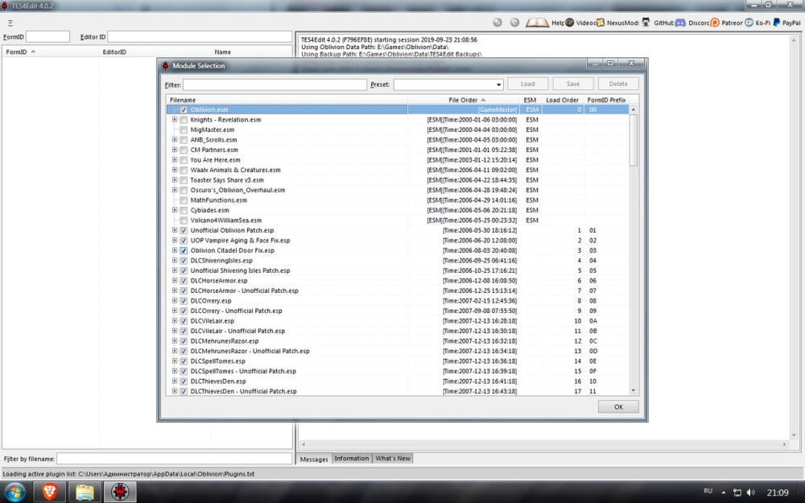Check the Knights - Revelation.esm checkbox
The image size is (805, 503).
click(184, 120)
